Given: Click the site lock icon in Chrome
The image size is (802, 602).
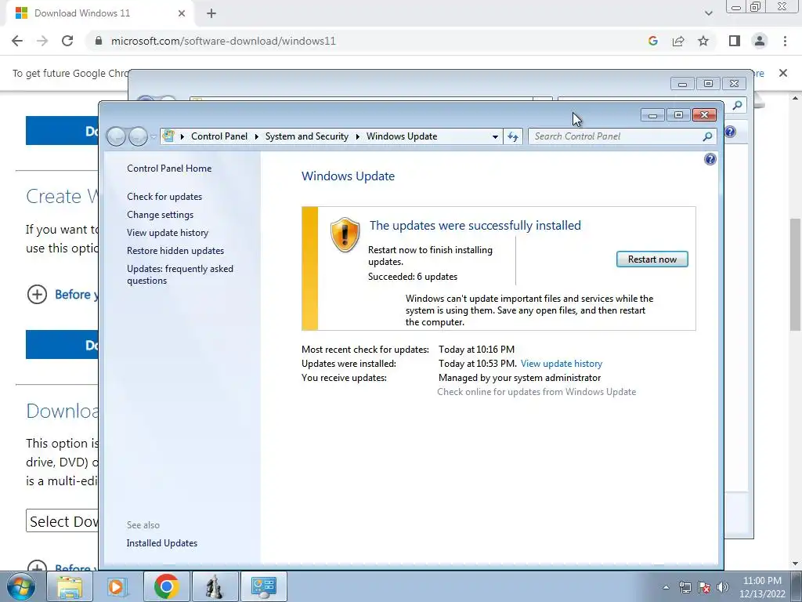Looking at the screenshot, I should coord(99,41).
